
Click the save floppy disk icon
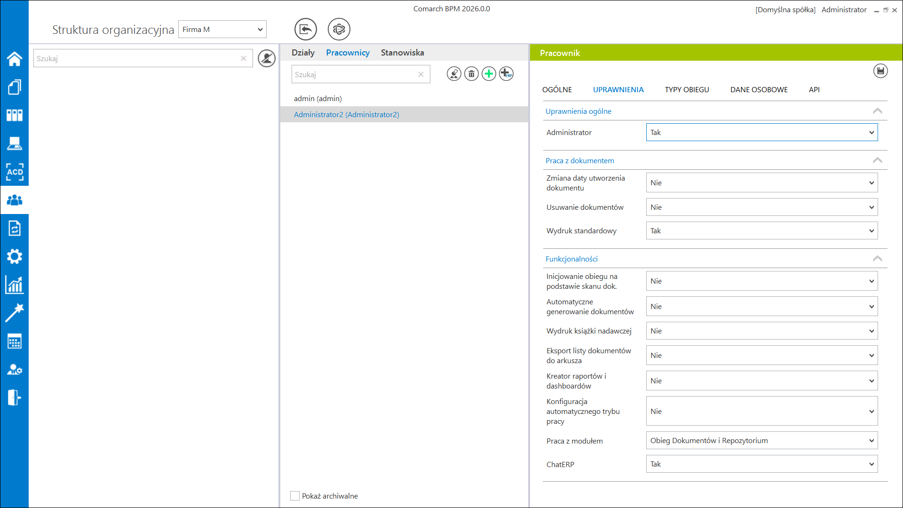[880, 71]
